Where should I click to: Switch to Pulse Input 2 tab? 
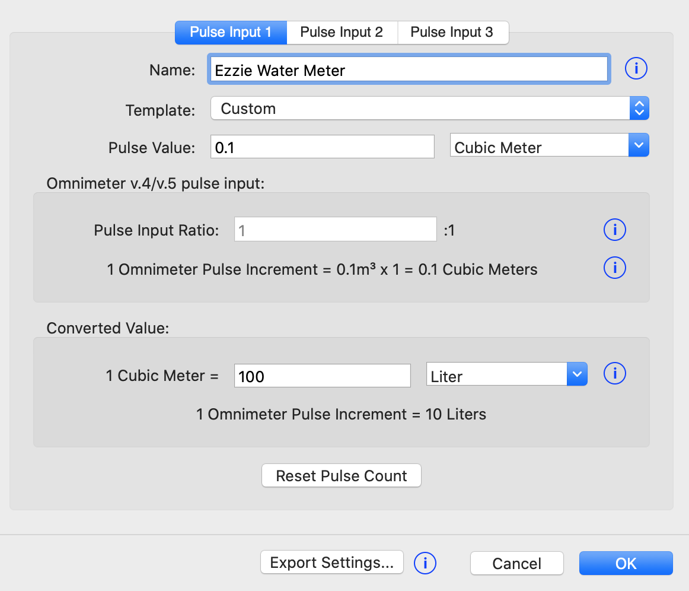(342, 32)
